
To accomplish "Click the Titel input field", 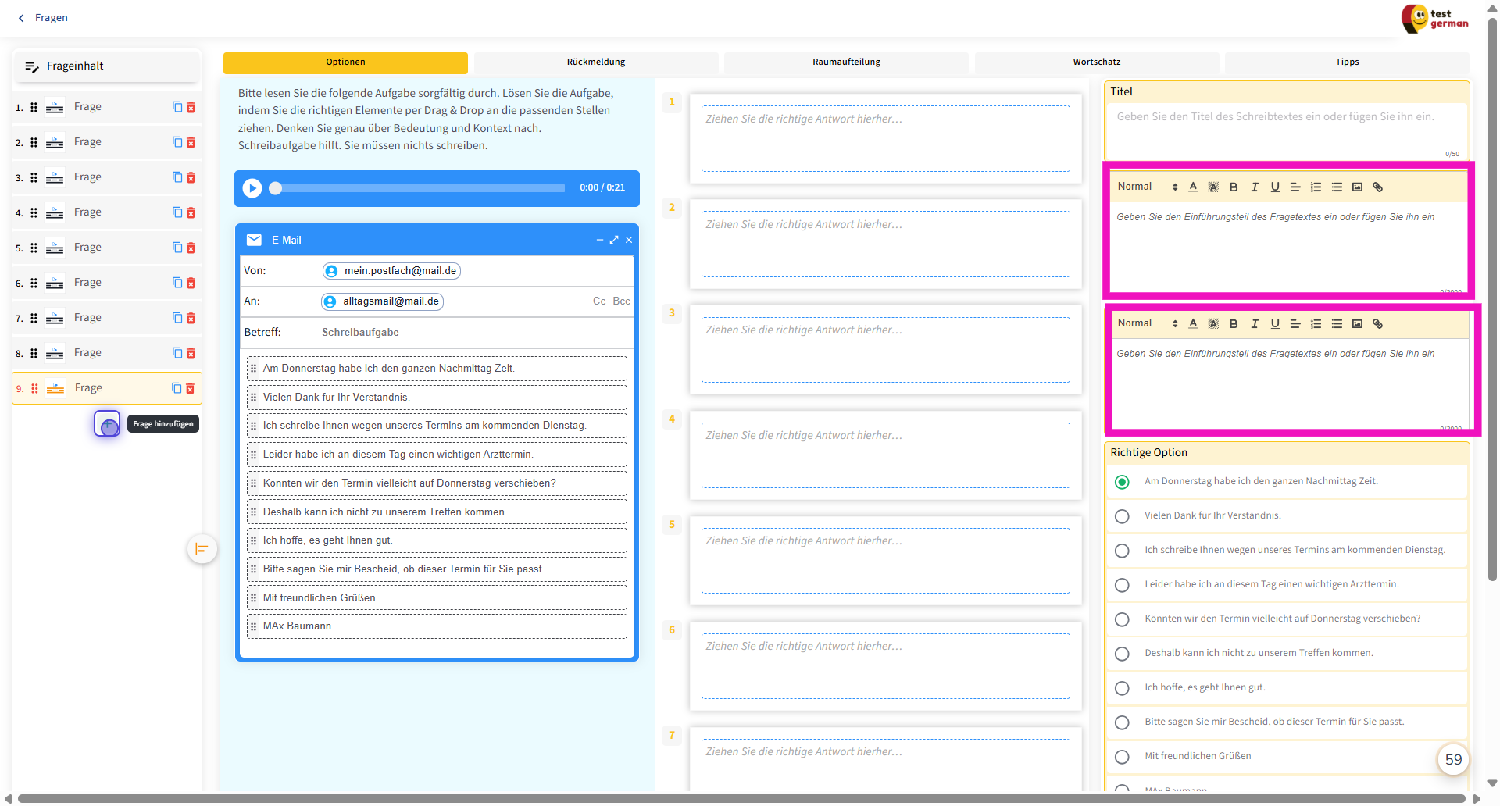I will (x=1285, y=125).
